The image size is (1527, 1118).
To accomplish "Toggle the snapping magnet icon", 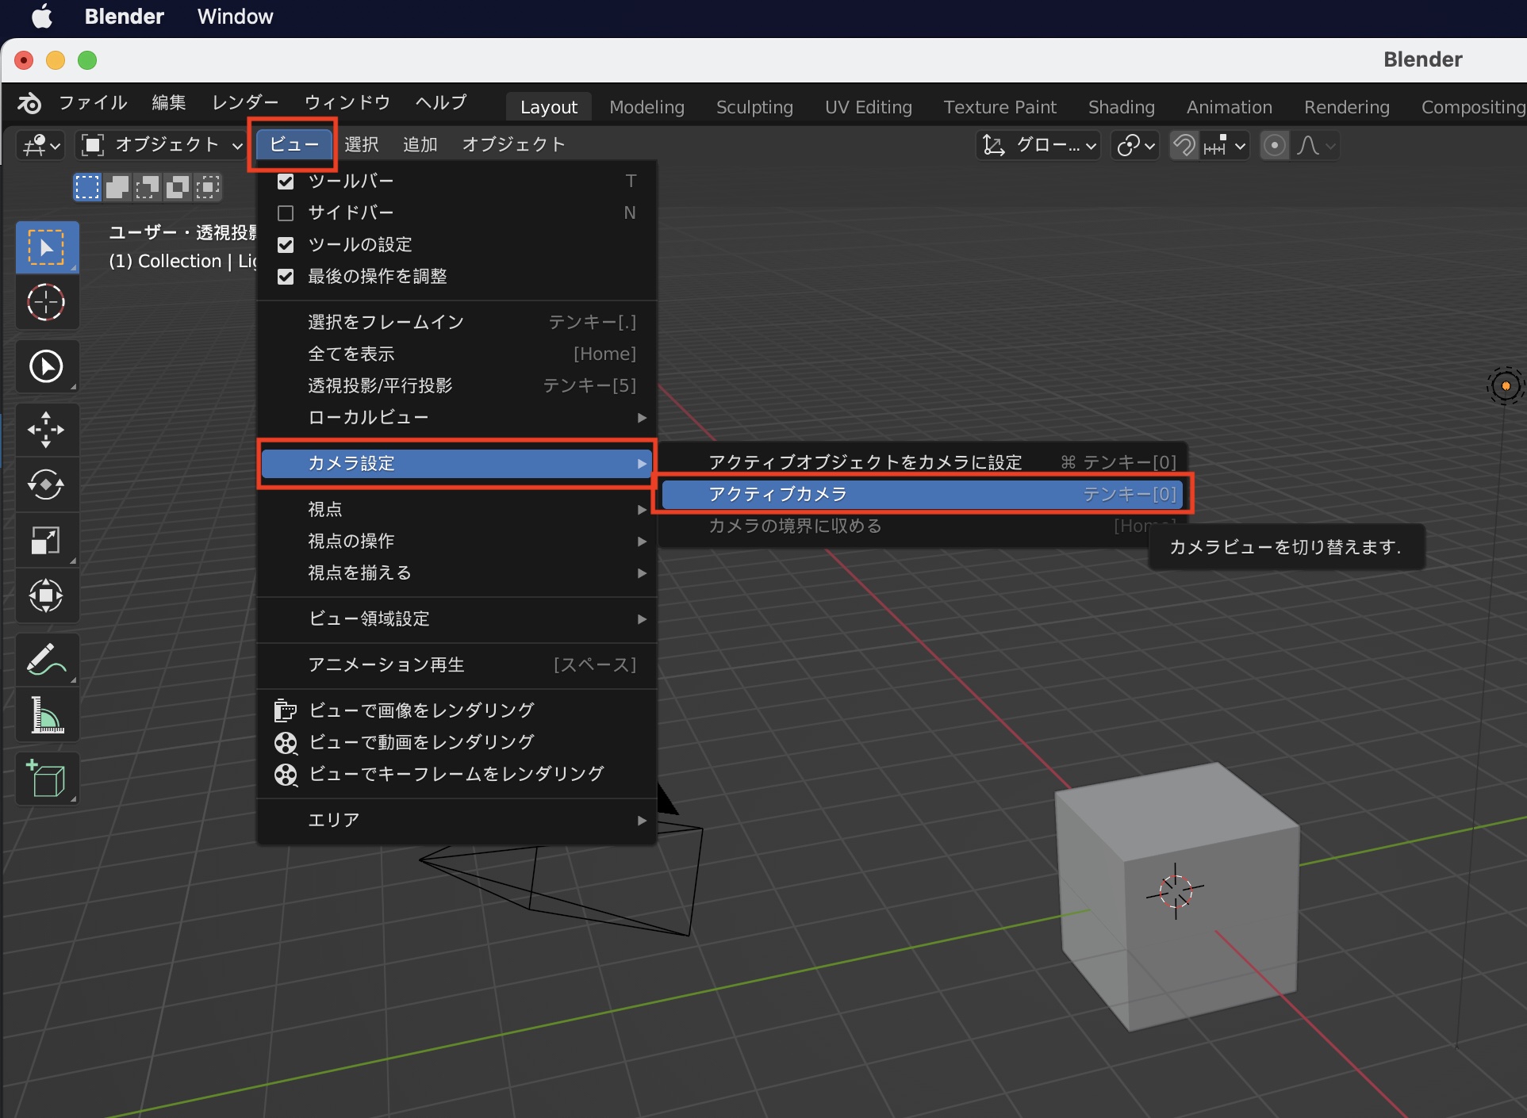I will coord(1184,145).
